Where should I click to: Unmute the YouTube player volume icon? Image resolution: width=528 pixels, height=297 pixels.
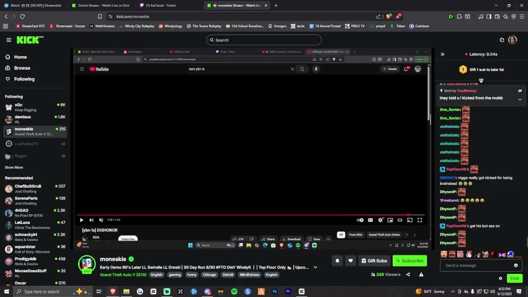click(x=101, y=220)
